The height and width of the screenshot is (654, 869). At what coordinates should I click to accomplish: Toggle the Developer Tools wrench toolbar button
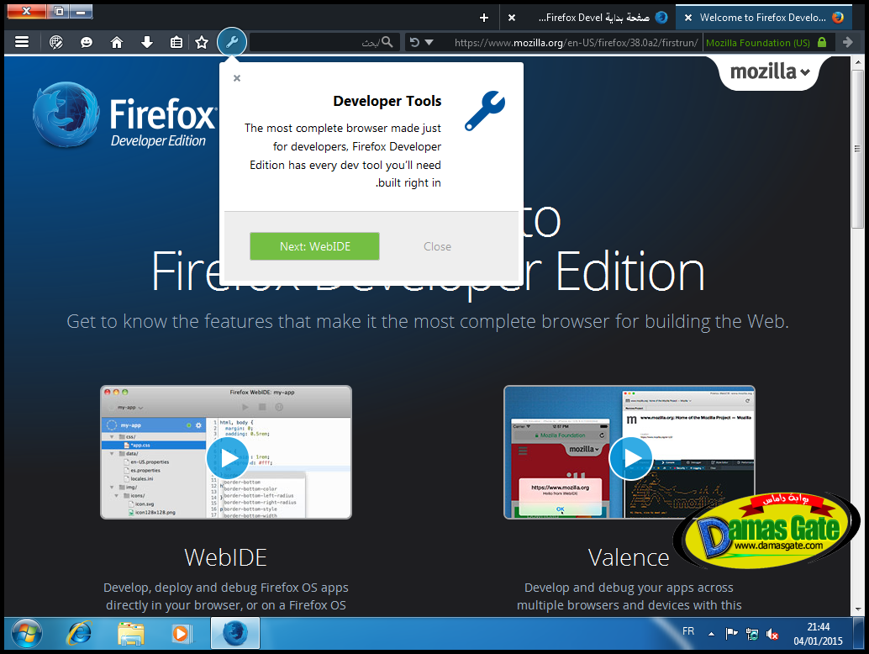[x=232, y=41]
